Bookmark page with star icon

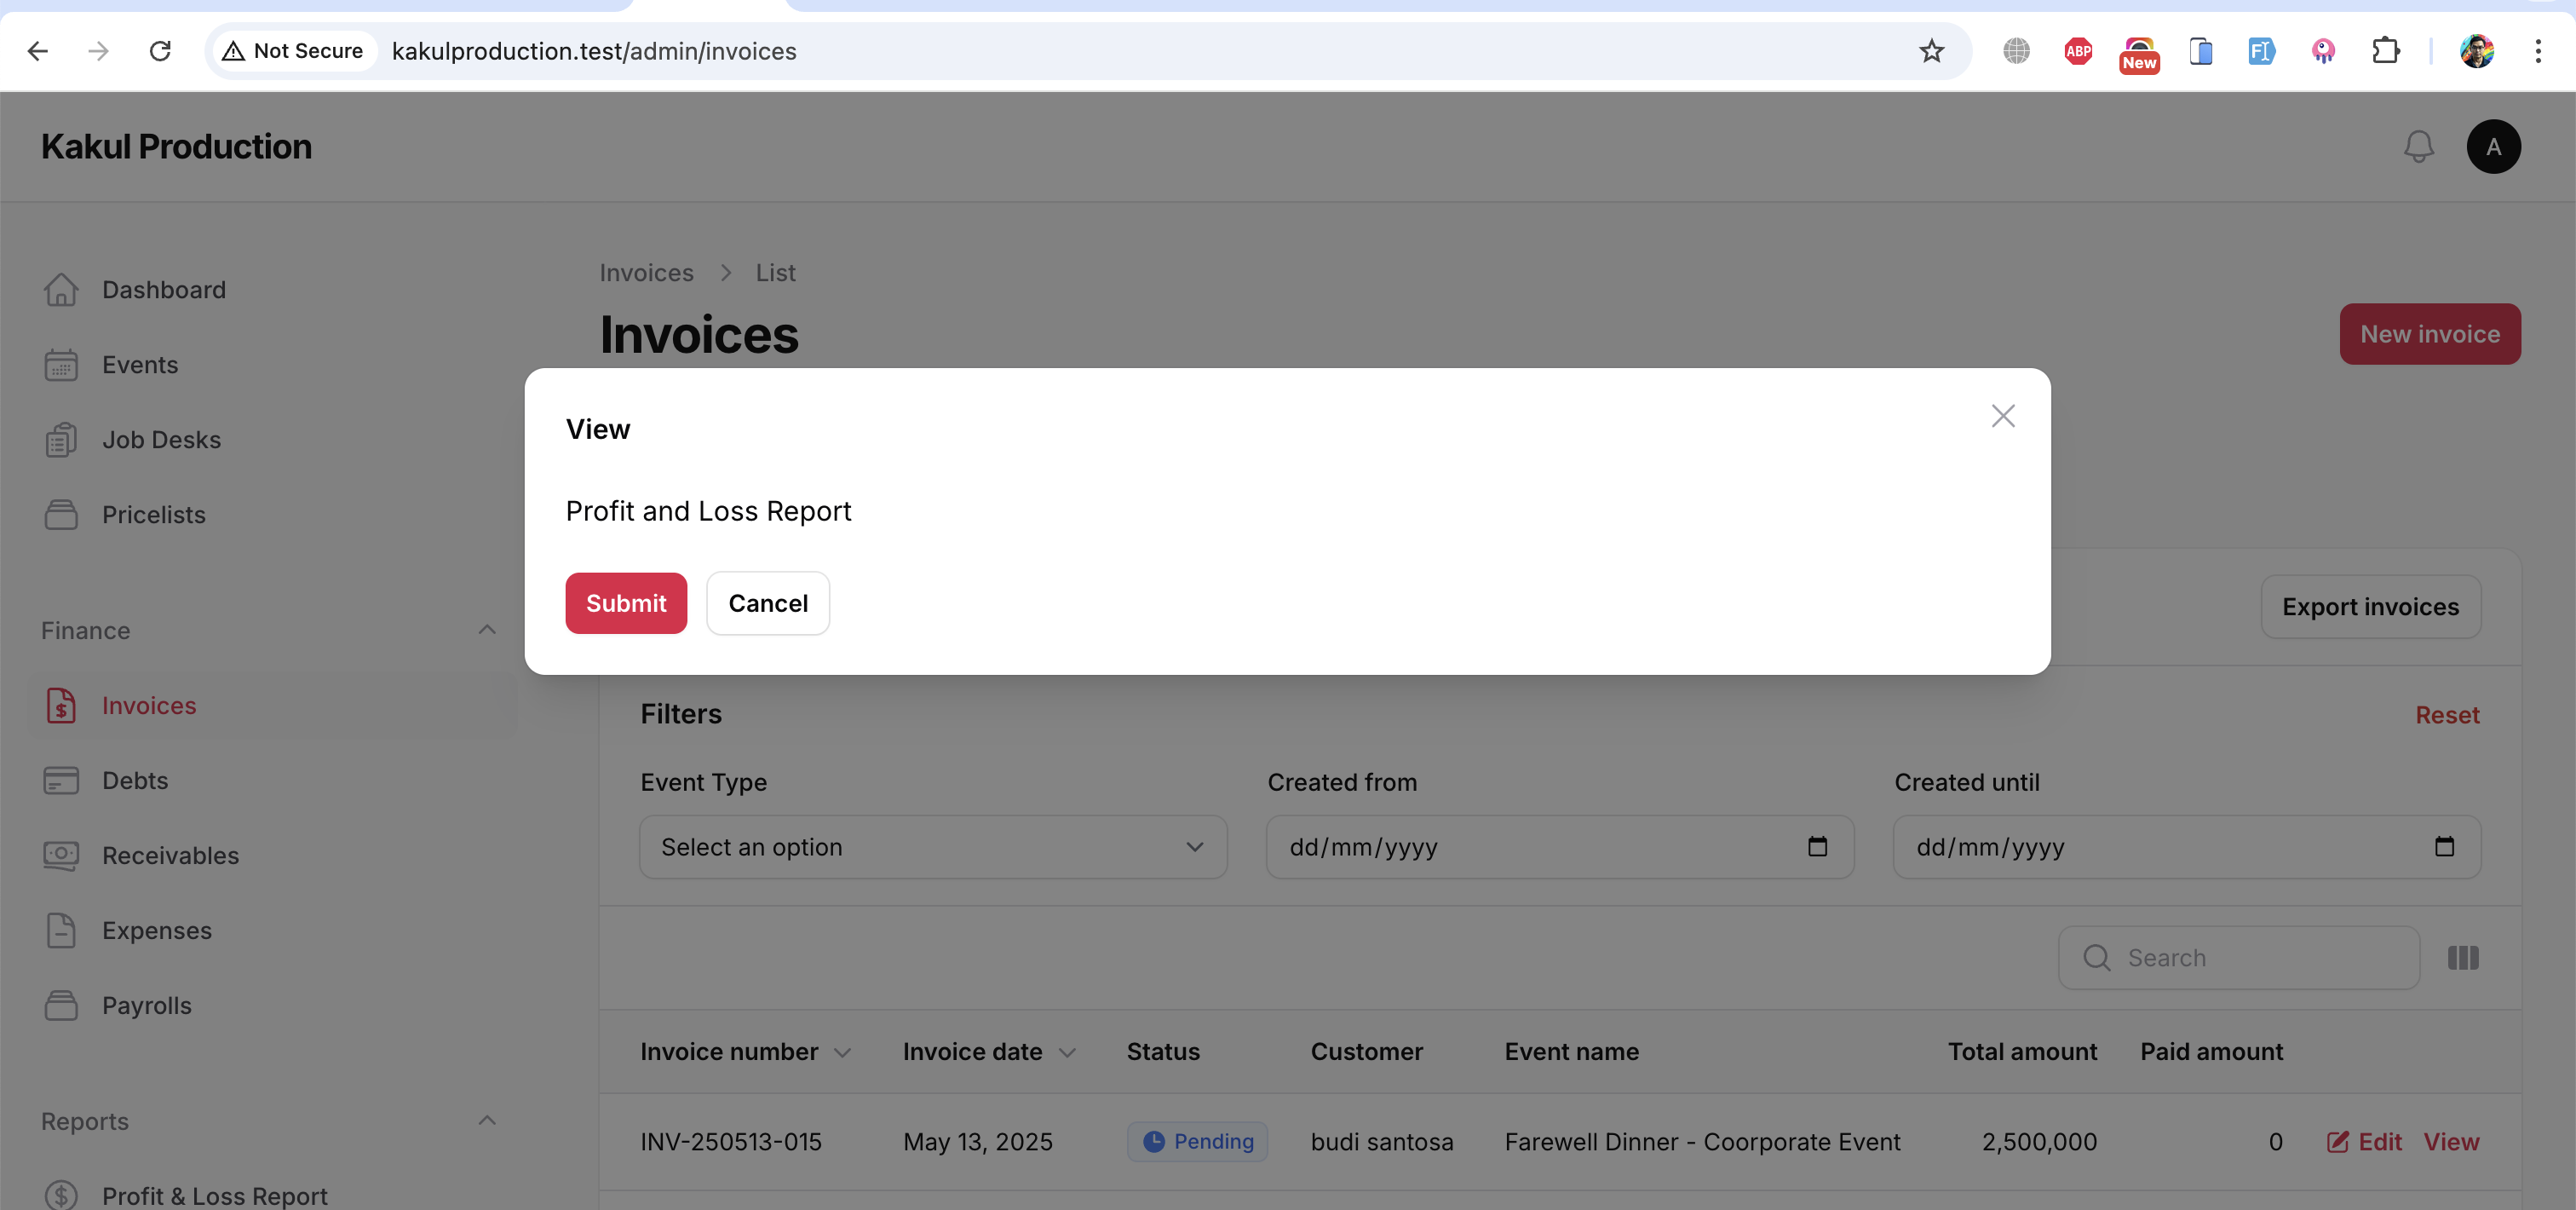point(1931,51)
